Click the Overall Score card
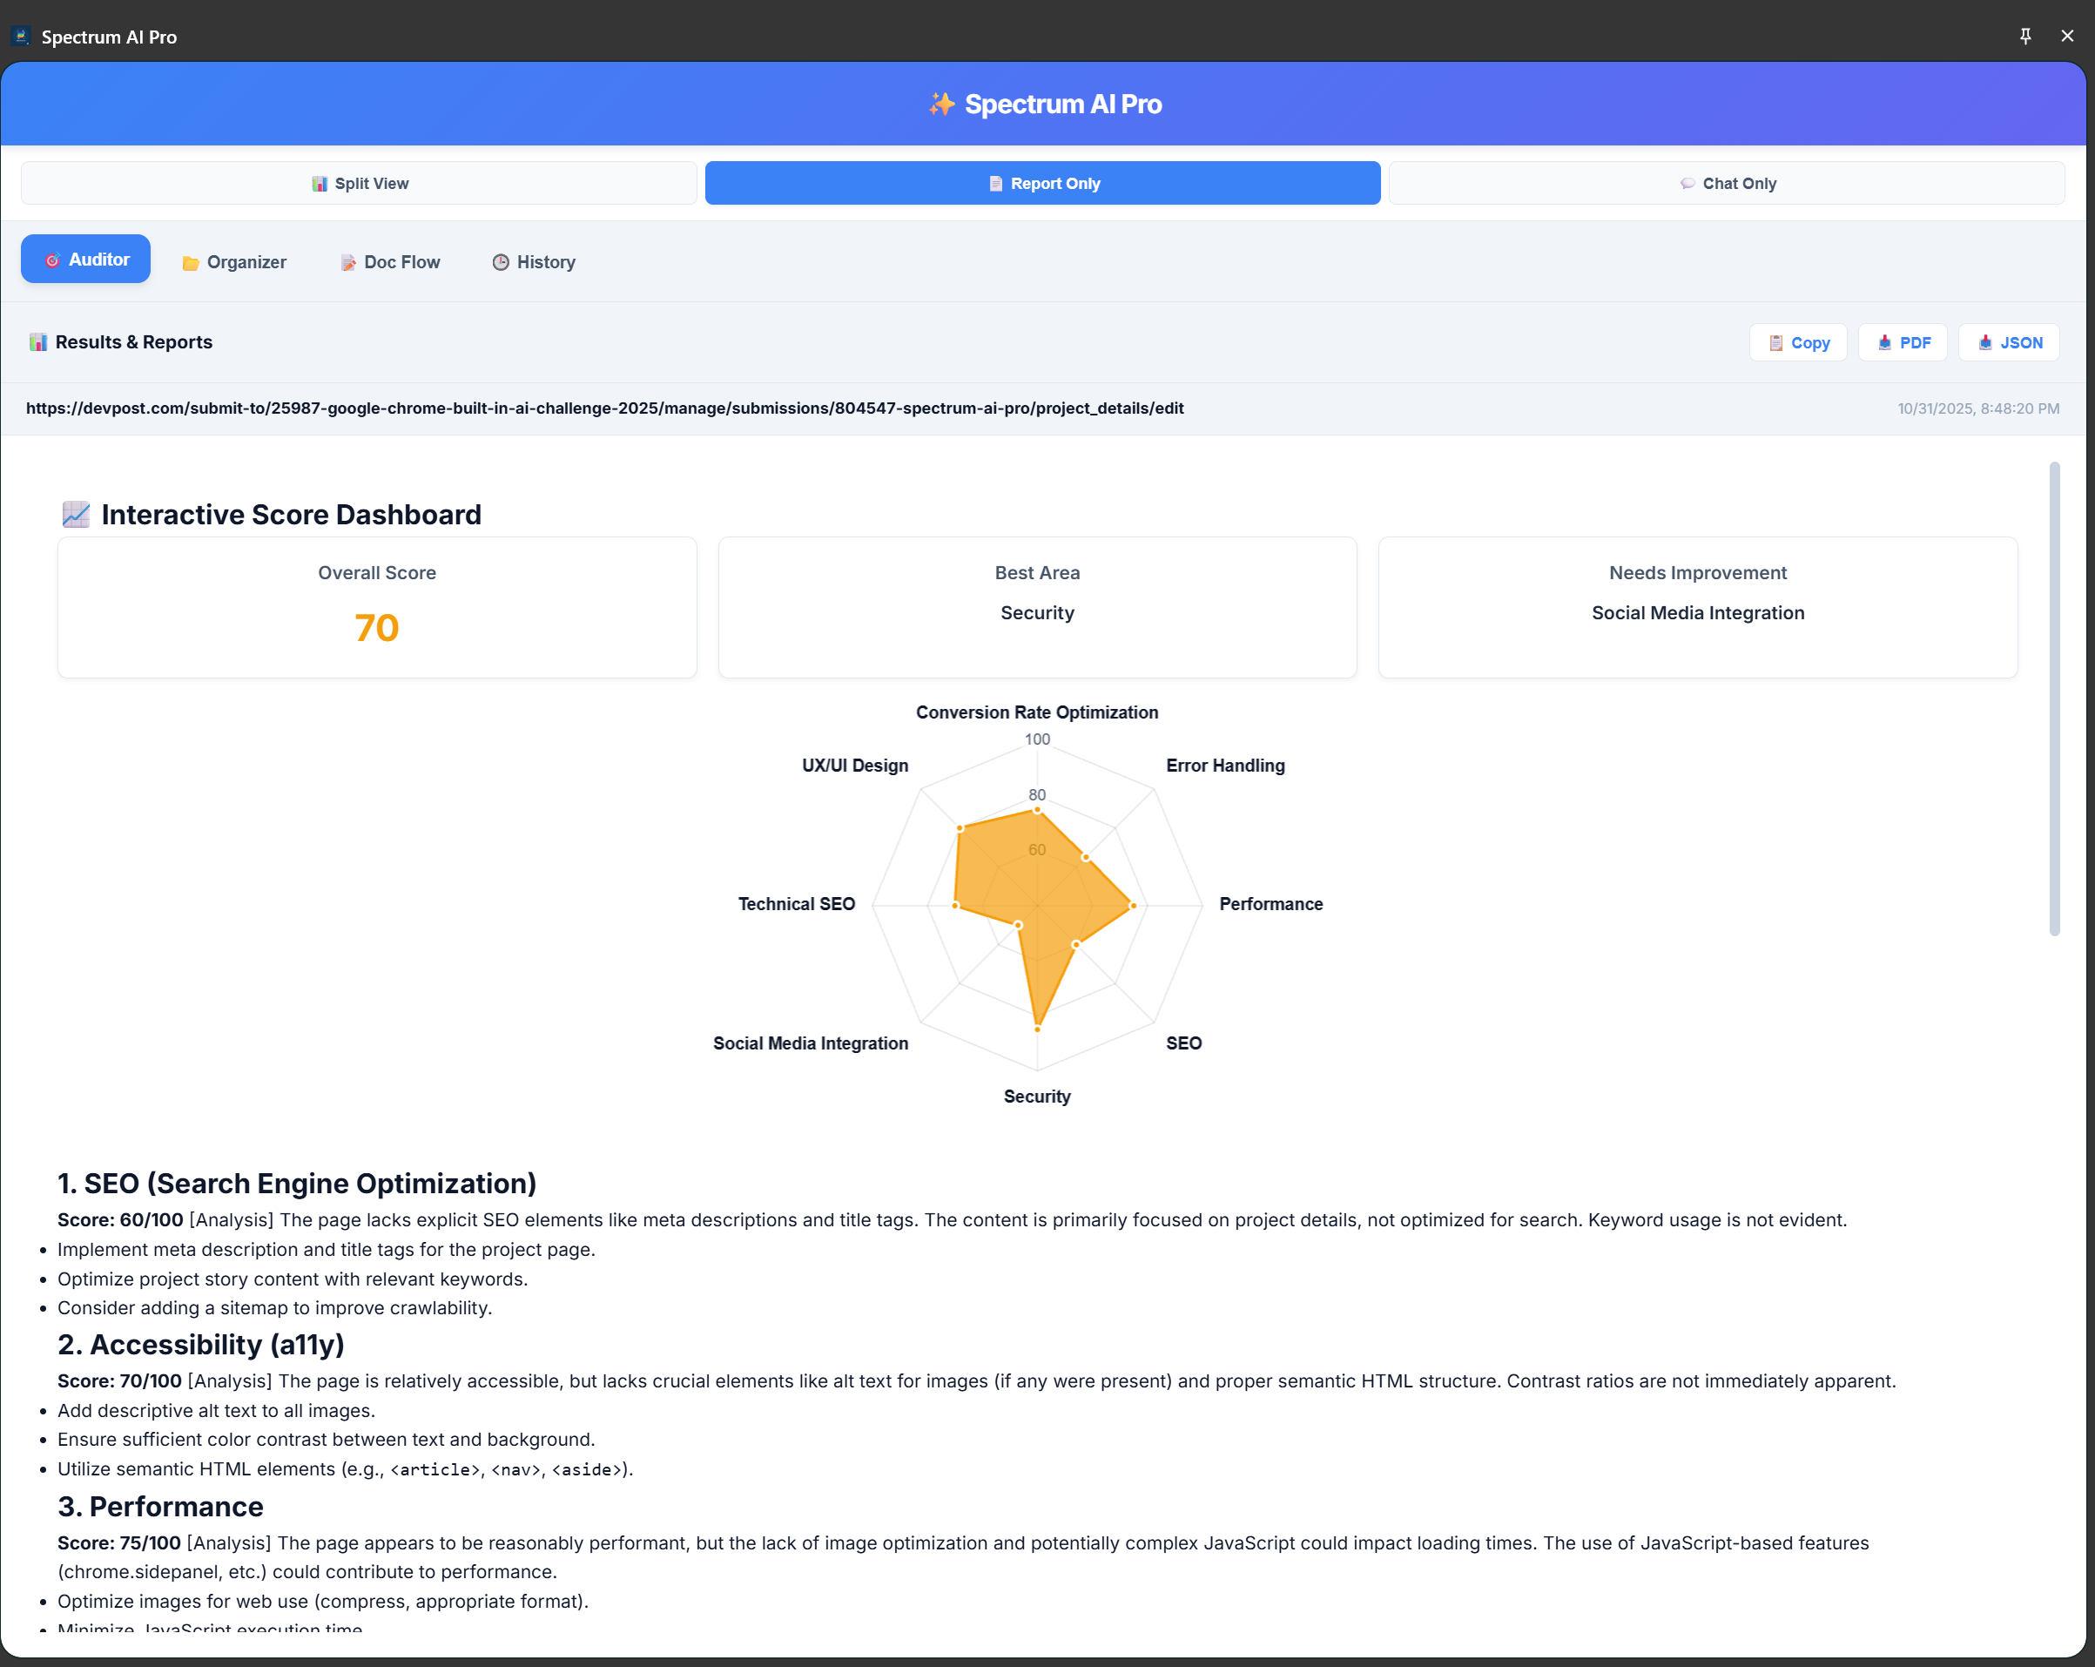The height and width of the screenshot is (1667, 2095). [377, 608]
